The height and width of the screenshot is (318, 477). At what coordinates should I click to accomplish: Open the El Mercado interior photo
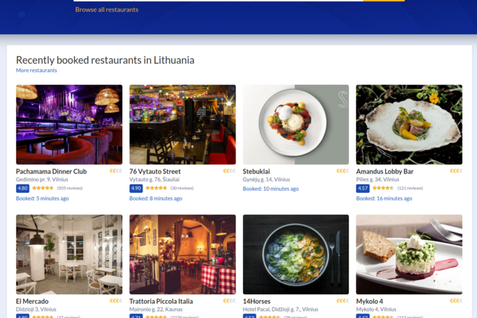[x=69, y=254]
